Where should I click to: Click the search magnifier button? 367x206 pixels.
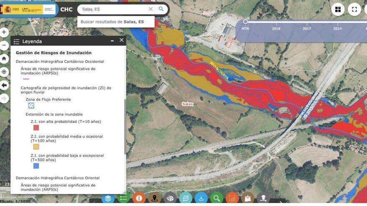(161, 9)
